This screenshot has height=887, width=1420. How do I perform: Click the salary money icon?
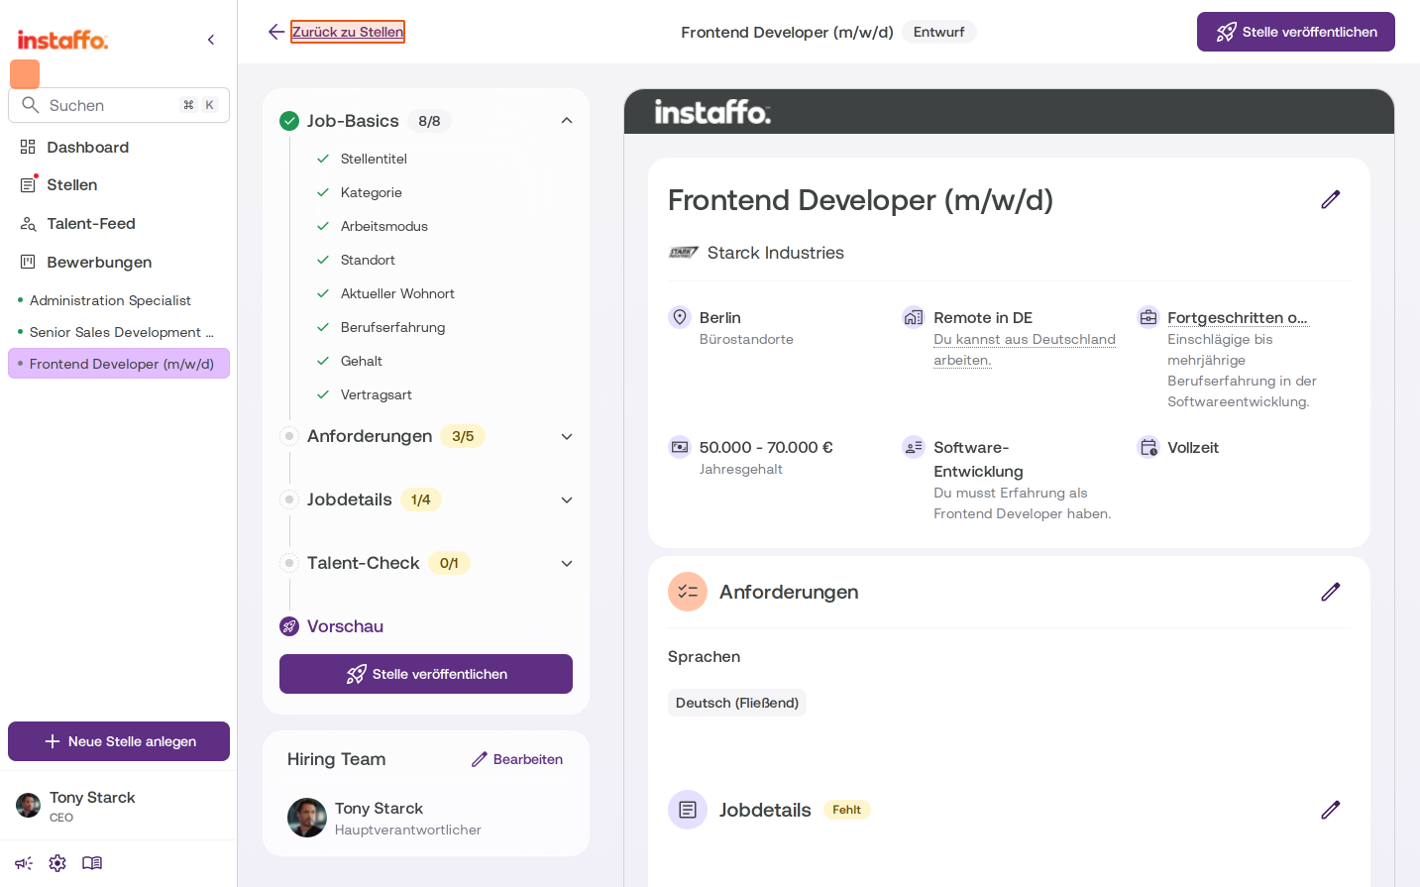[x=680, y=447]
